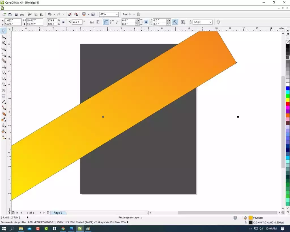Image resolution: width=290 pixels, height=232 pixels.
Task: Open the wrap text flyout
Action: point(183,22)
